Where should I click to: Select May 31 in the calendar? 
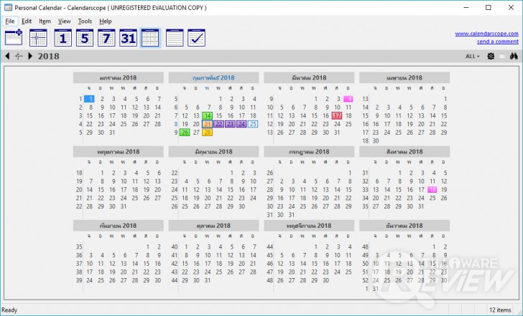point(124,206)
